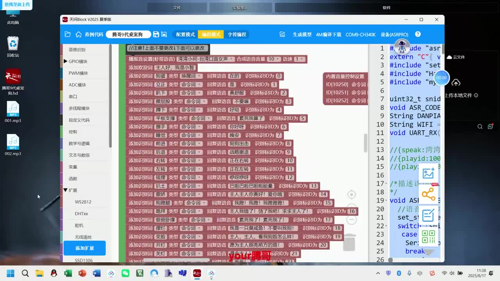Open 回收站 recycle bin on desktop

pyautogui.click(x=13, y=46)
